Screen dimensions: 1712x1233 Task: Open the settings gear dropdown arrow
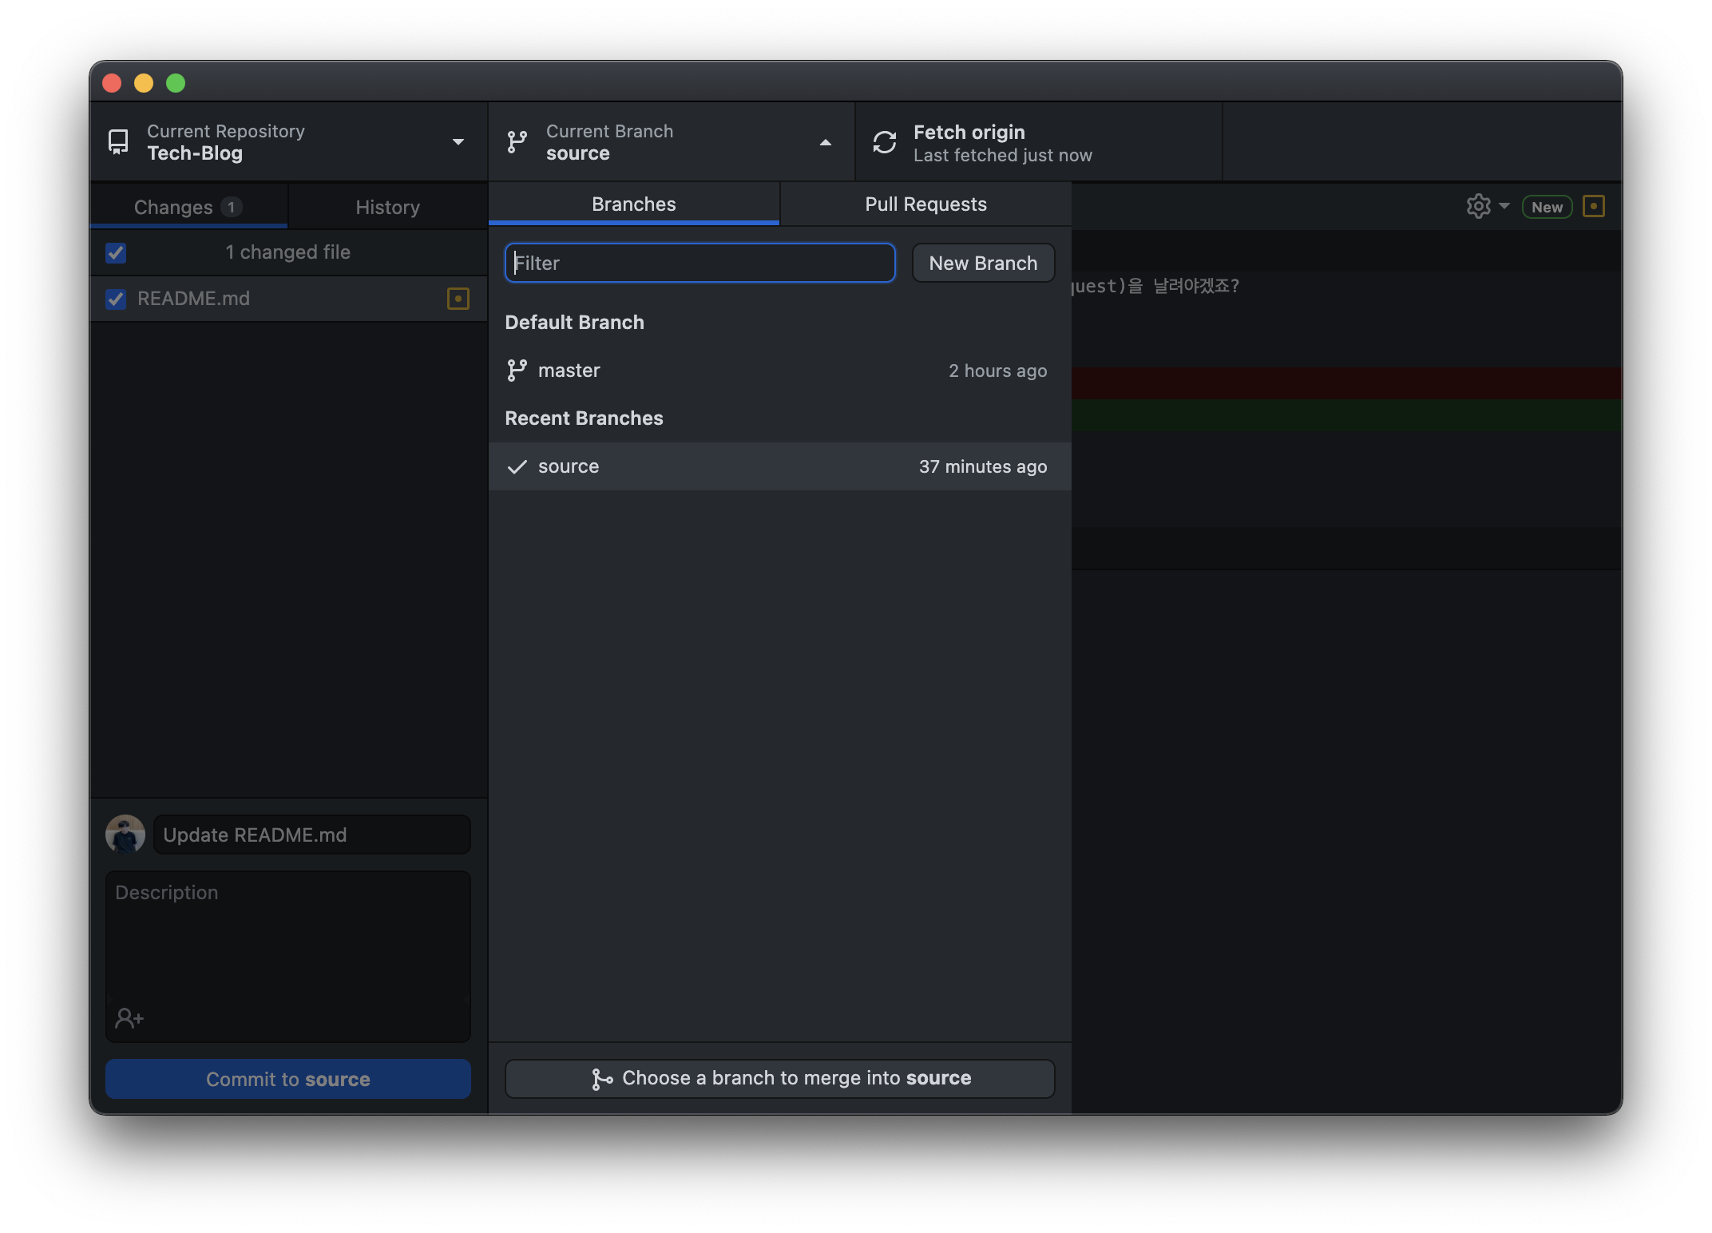click(x=1504, y=206)
